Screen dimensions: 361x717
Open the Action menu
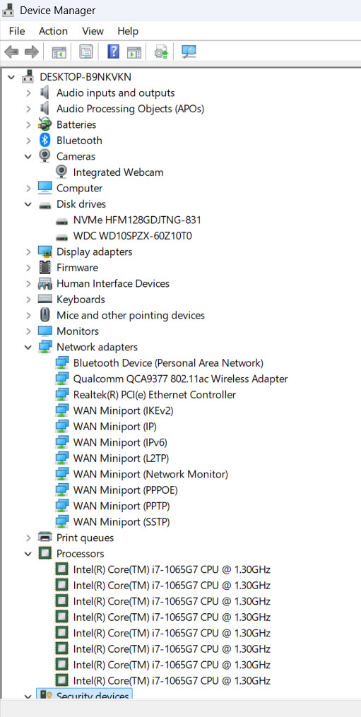53,31
